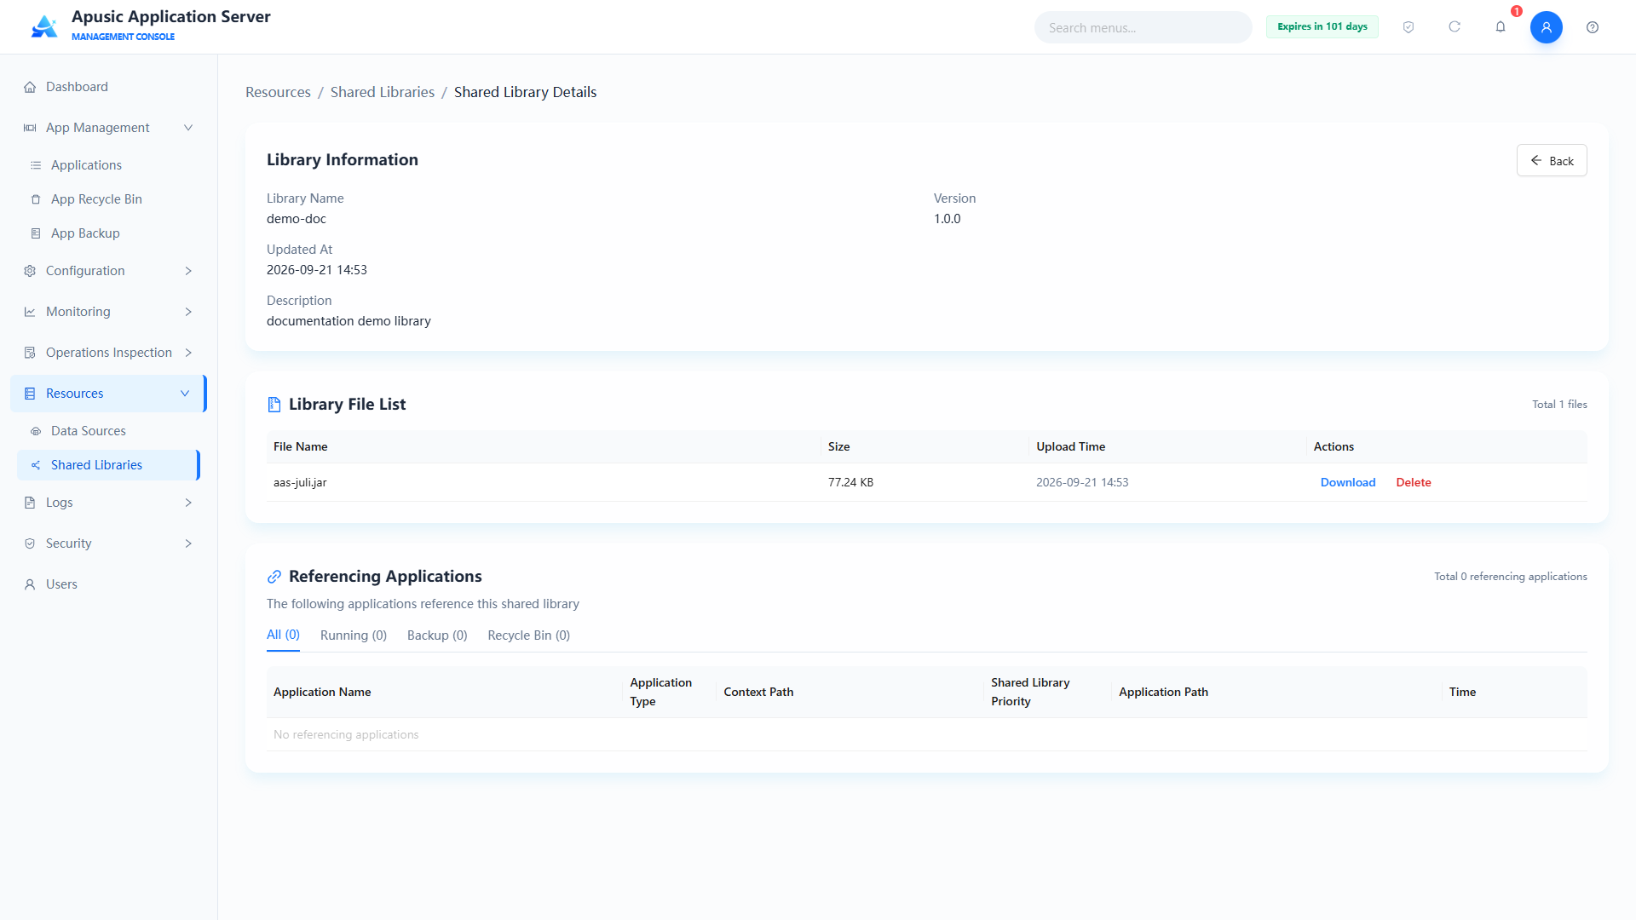
Task: Click the Dashboard home icon
Action: pos(30,87)
